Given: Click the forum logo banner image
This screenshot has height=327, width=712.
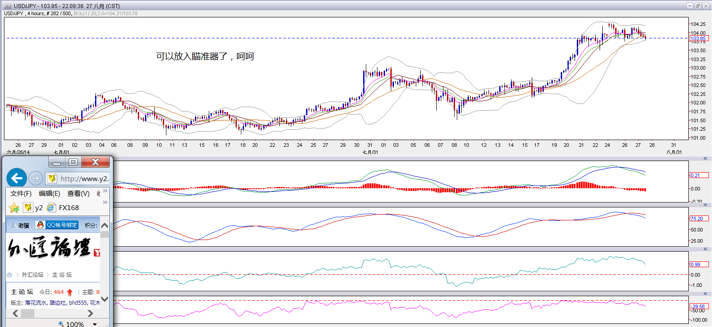Looking at the screenshot, I should 54,248.
